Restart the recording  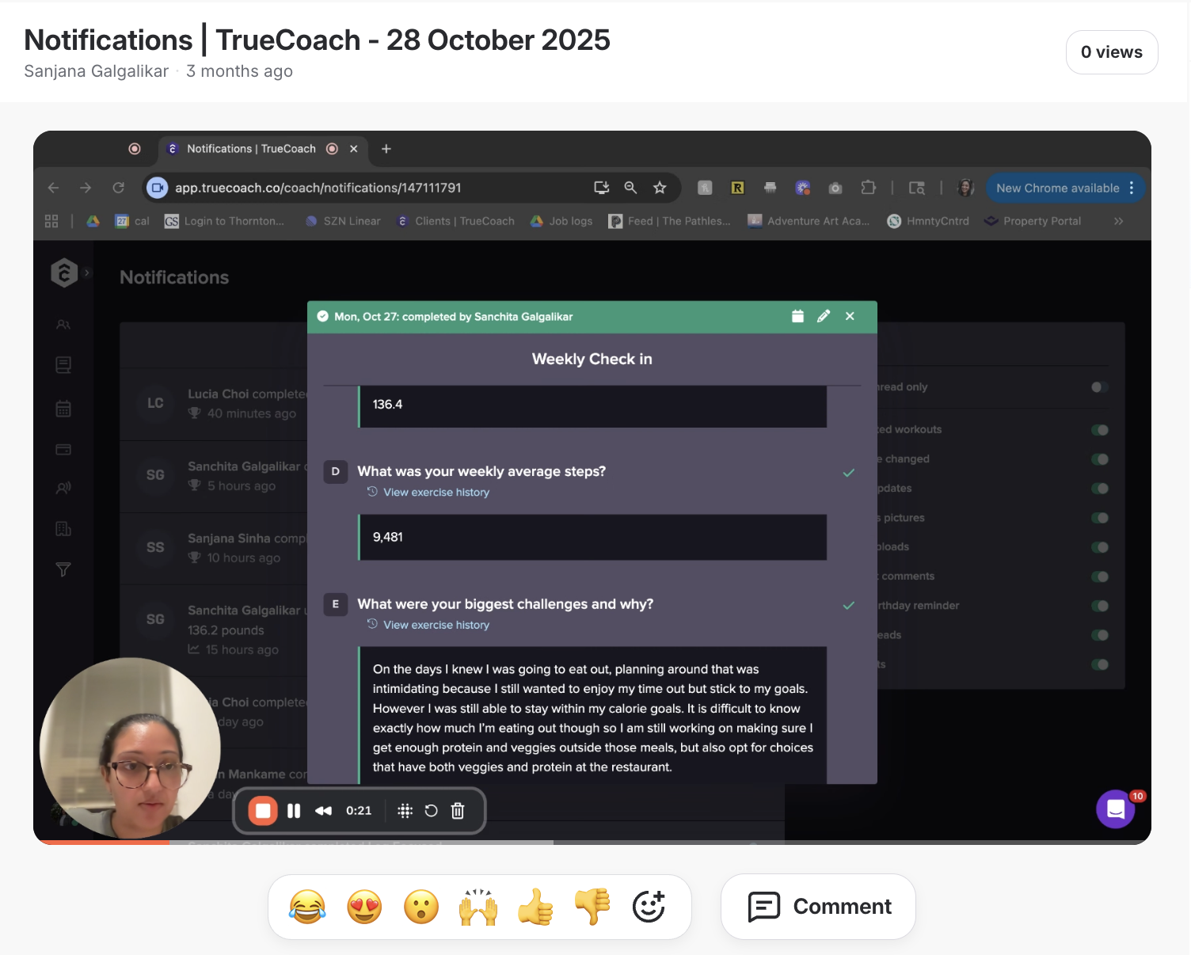pyautogui.click(x=431, y=811)
